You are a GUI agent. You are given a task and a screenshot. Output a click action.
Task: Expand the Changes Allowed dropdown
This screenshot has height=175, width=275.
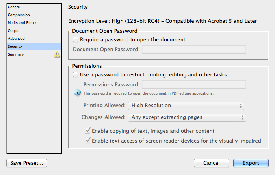click(x=187, y=117)
